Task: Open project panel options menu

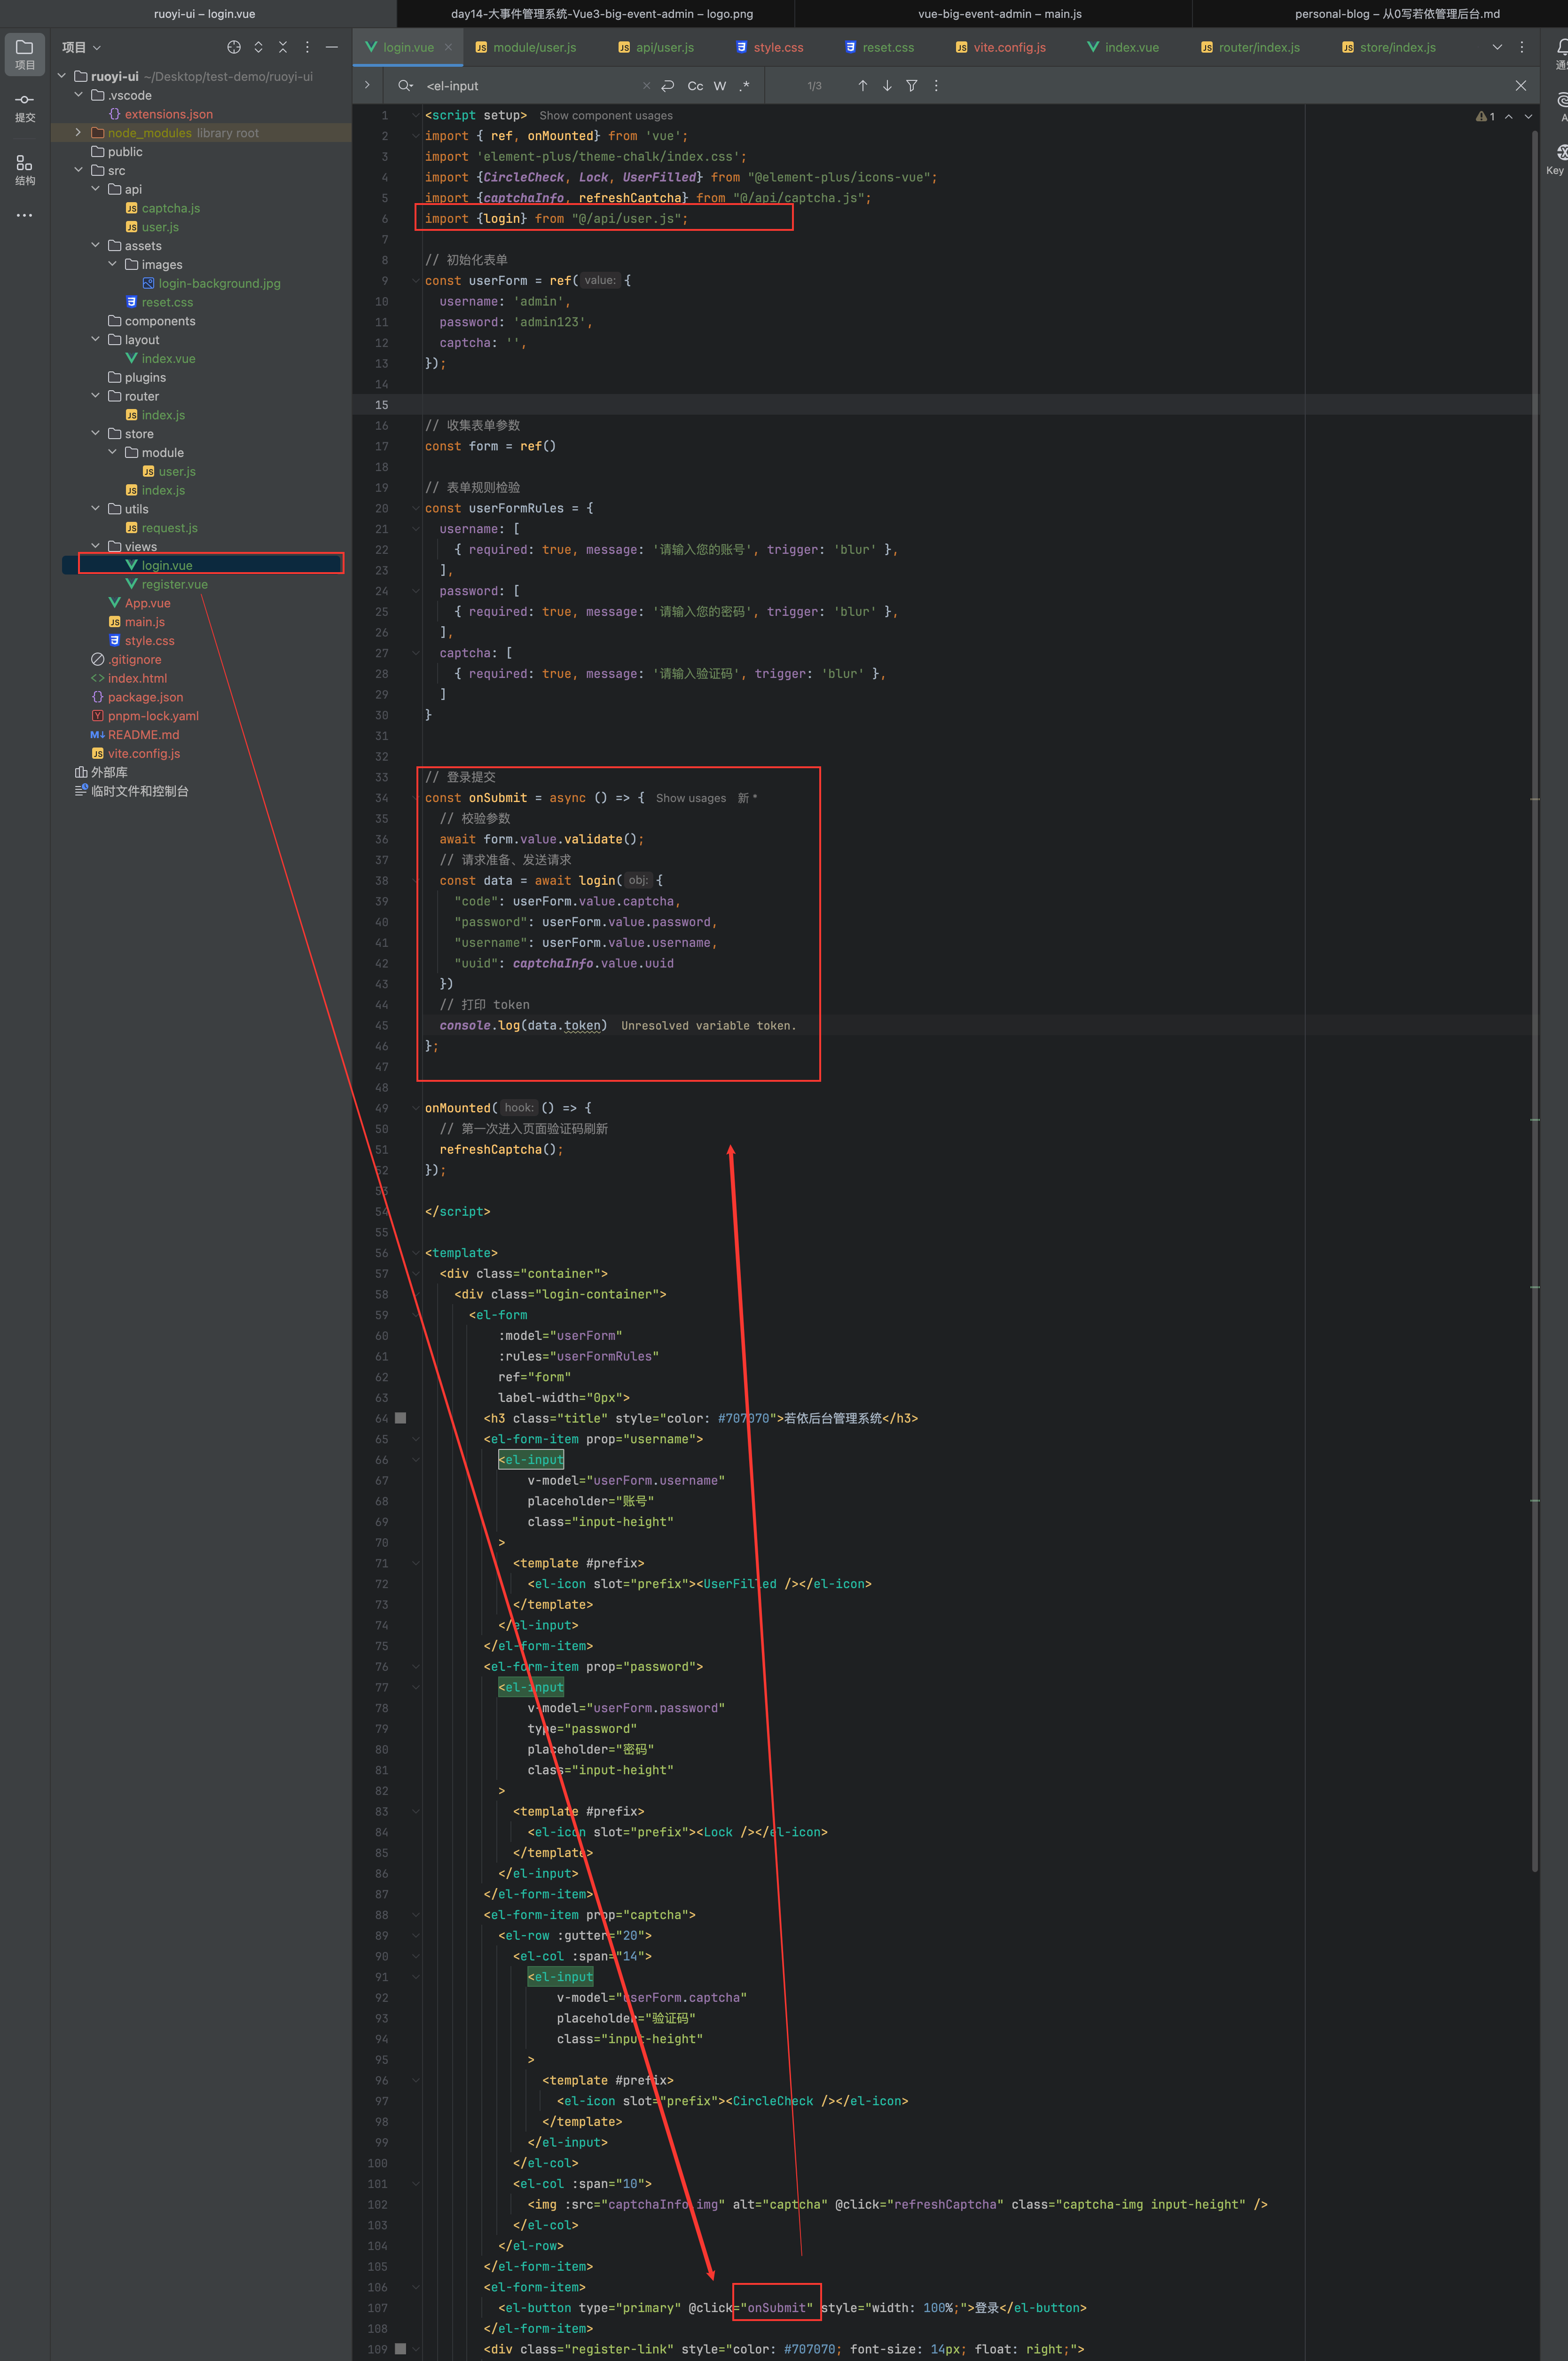Action: [x=307, y=47]
